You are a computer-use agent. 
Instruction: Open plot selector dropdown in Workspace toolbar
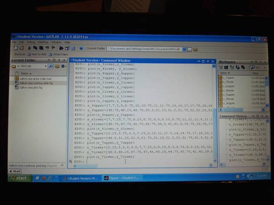pos(265,67)
